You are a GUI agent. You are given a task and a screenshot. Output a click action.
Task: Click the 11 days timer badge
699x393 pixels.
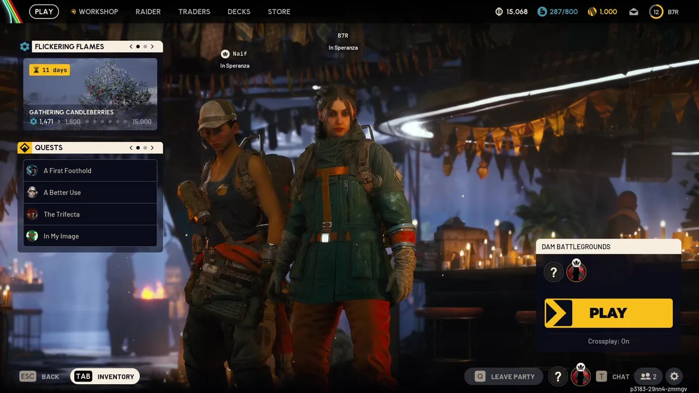pyautogui.click(x=50, y=70)
